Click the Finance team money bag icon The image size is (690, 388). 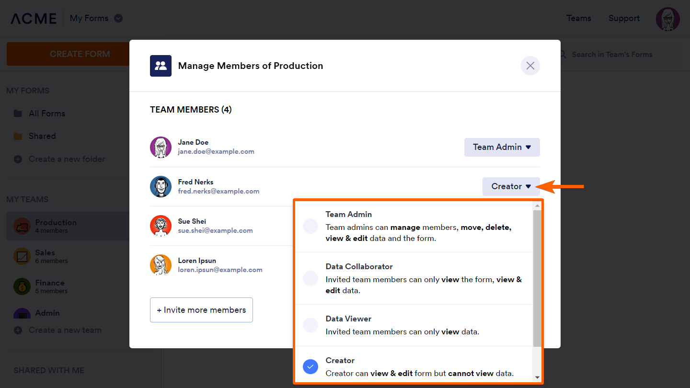22,286
